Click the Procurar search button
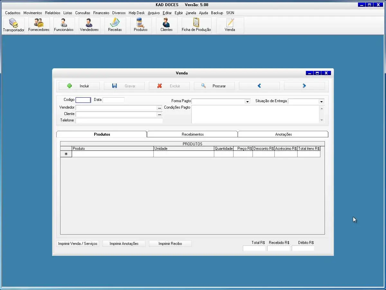This screenshot has height=290, width=386. [x=214, y=86]
